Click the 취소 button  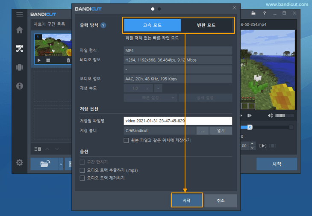[x=221, y=201]
